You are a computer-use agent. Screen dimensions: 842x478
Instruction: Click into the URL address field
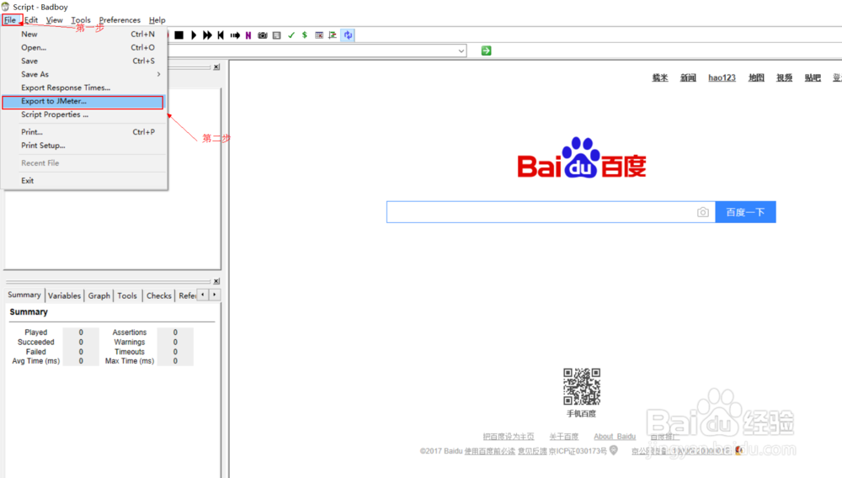pyautogui.click(x=312, y=51)
